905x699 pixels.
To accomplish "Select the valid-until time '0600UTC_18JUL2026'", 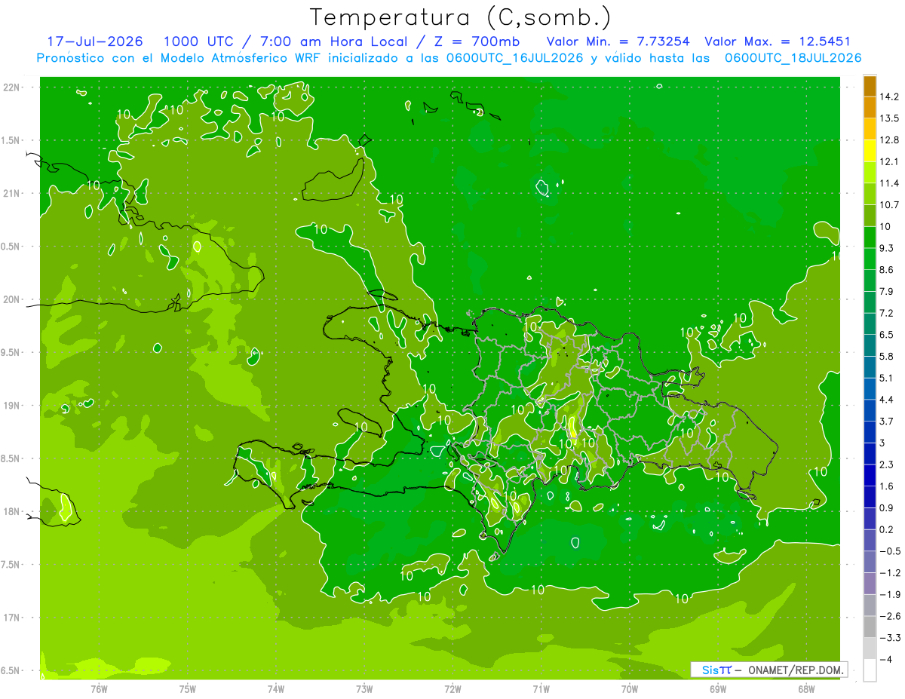I will tap(793, 58).
